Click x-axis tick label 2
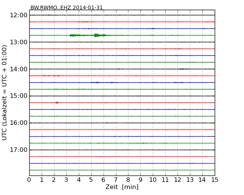This screenshot has height=195, width=244. (54, 180)
